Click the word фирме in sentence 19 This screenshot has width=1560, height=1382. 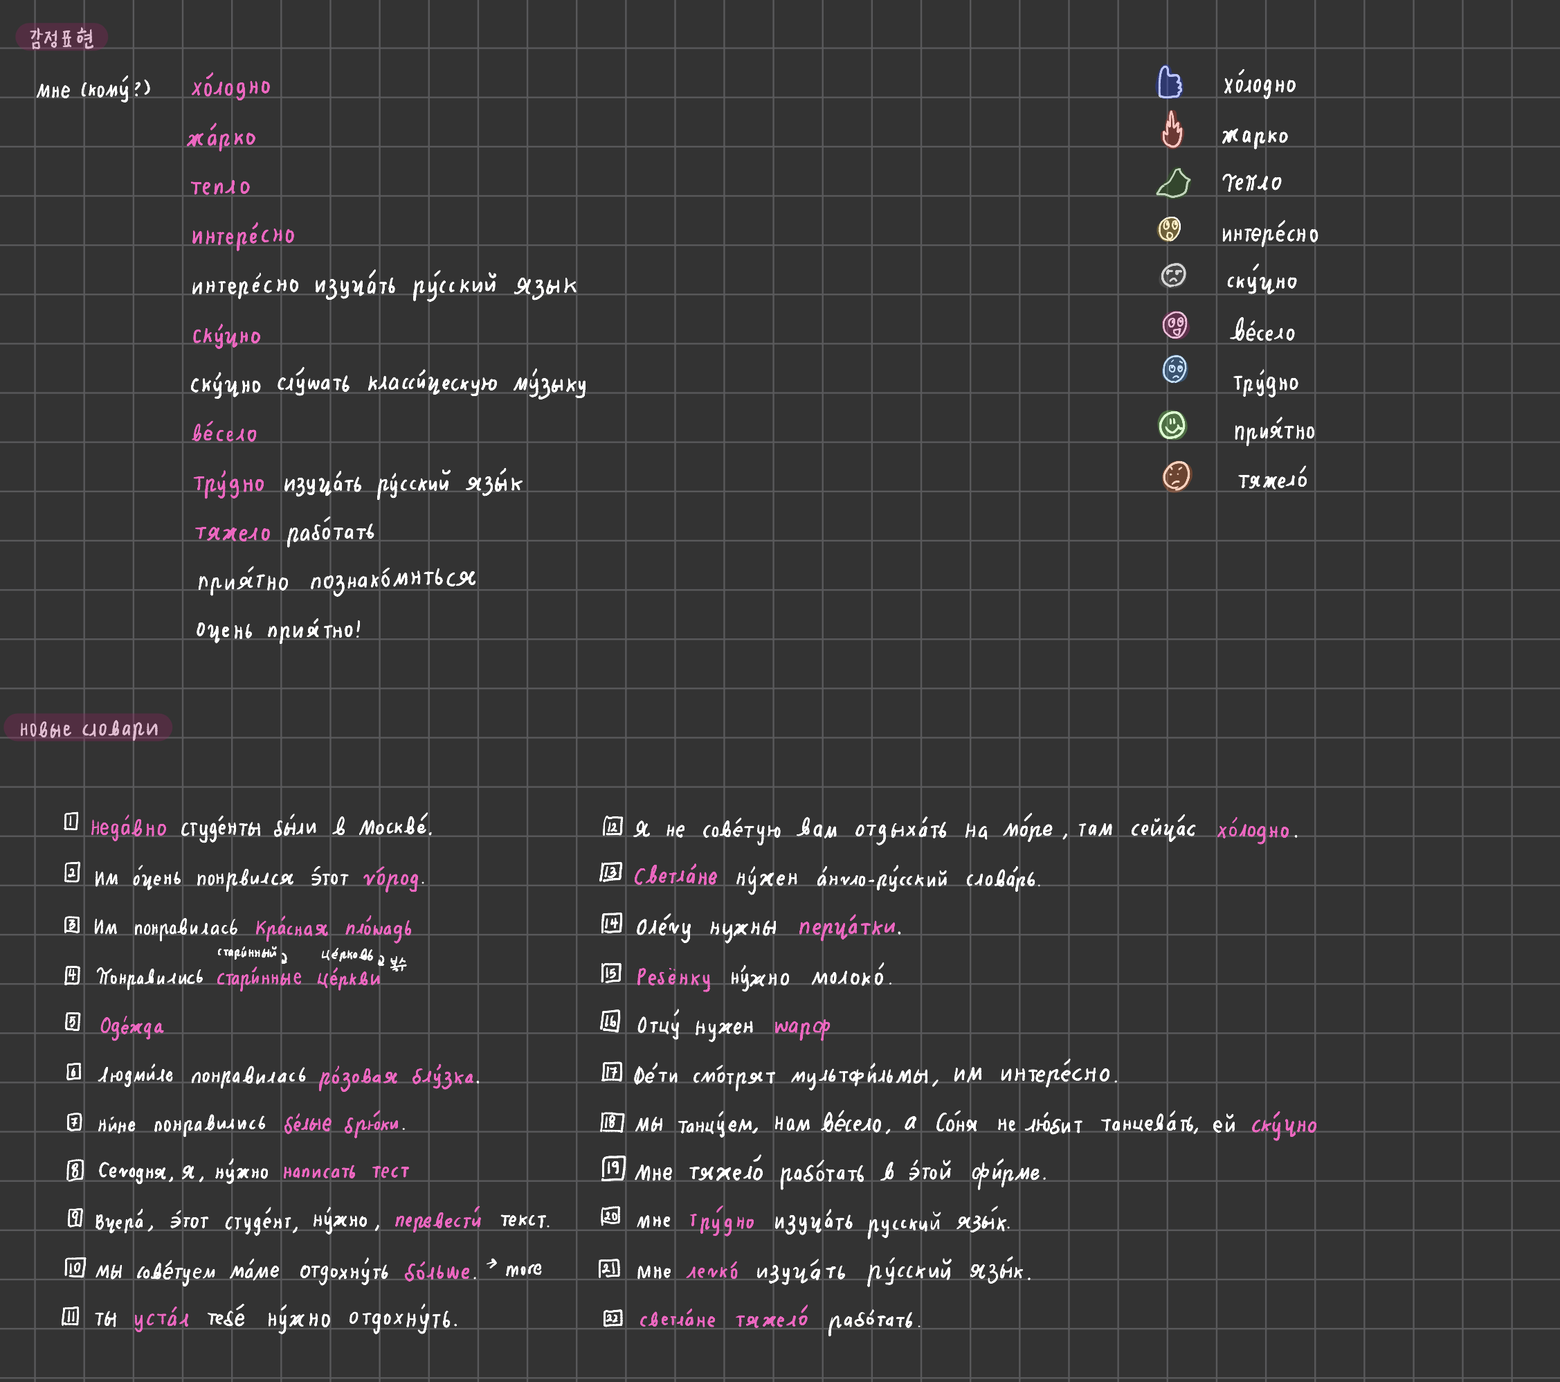1008,1172
